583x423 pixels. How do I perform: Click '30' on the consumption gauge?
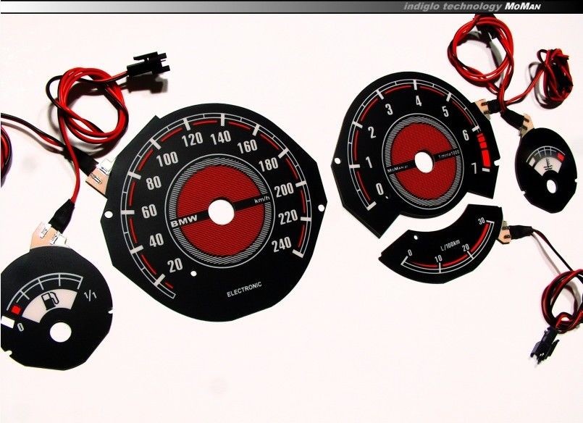(x=482, y=222)
